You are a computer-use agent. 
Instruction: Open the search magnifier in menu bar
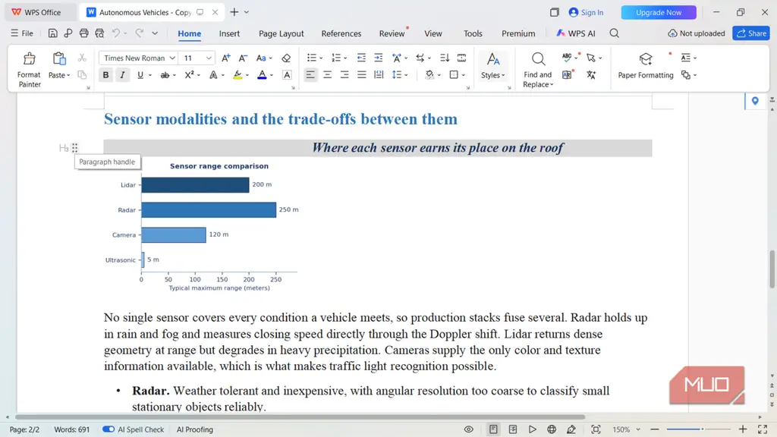click(x=615, y=33)
